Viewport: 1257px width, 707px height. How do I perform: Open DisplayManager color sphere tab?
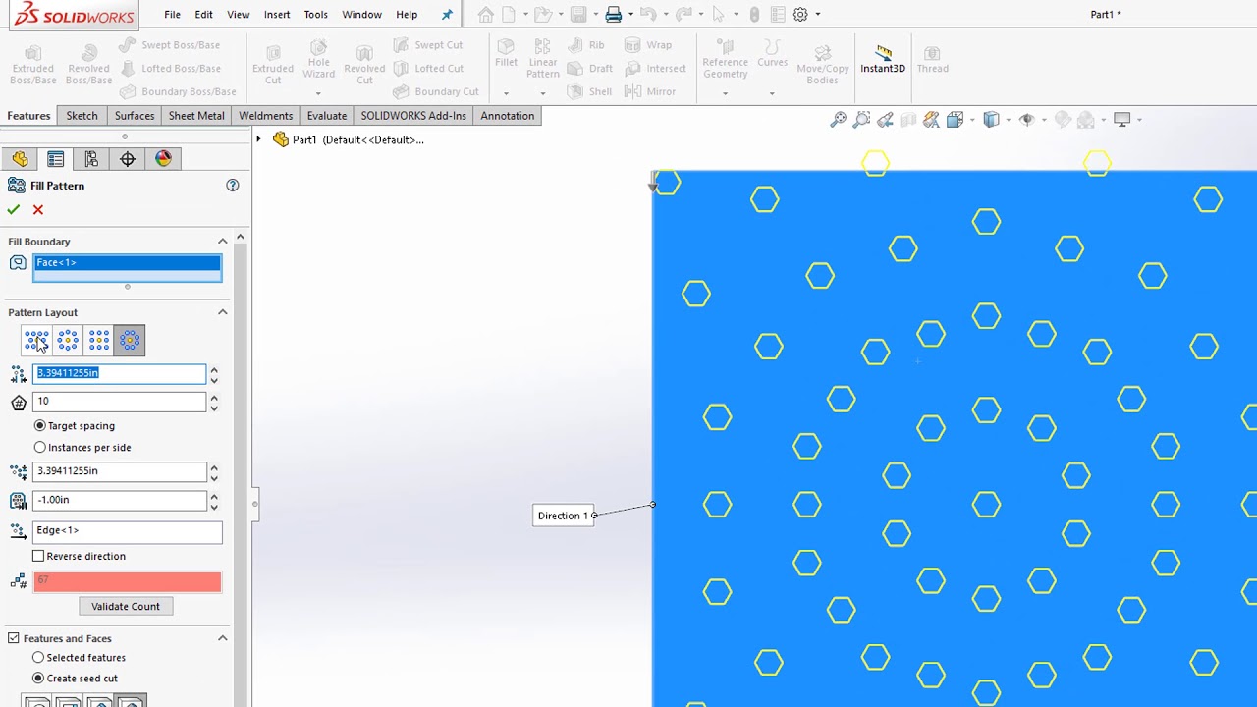tap(163, 159)
